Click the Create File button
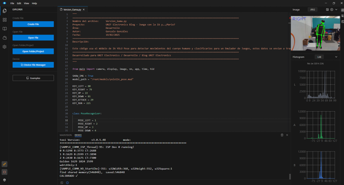 click(x=33, y=24)
